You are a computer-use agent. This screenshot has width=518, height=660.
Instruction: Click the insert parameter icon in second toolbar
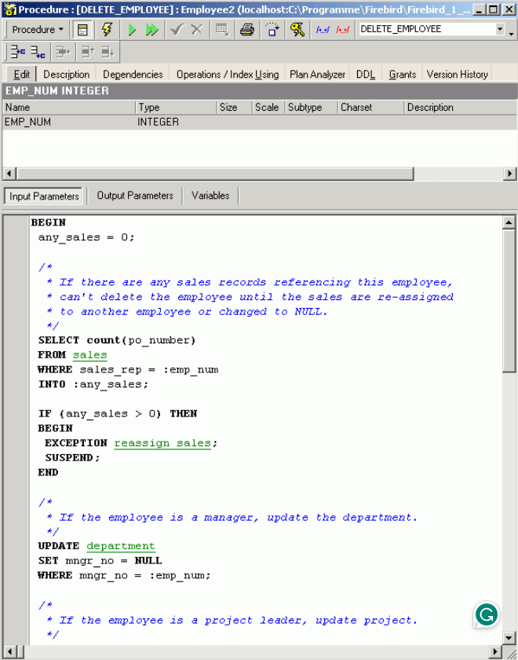click(x=17, y=52)
